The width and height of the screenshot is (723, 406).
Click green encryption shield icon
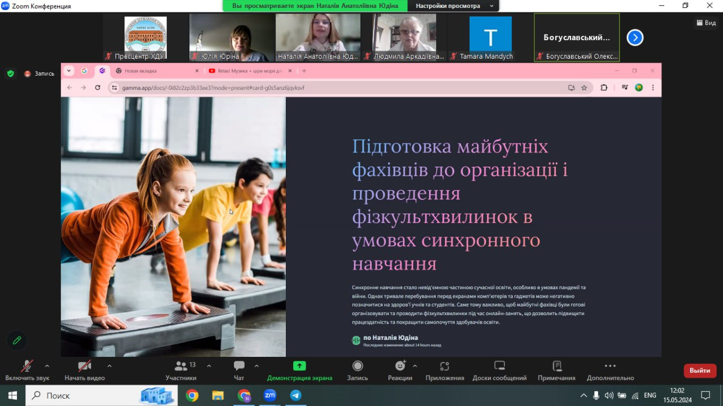coord(10,73)
